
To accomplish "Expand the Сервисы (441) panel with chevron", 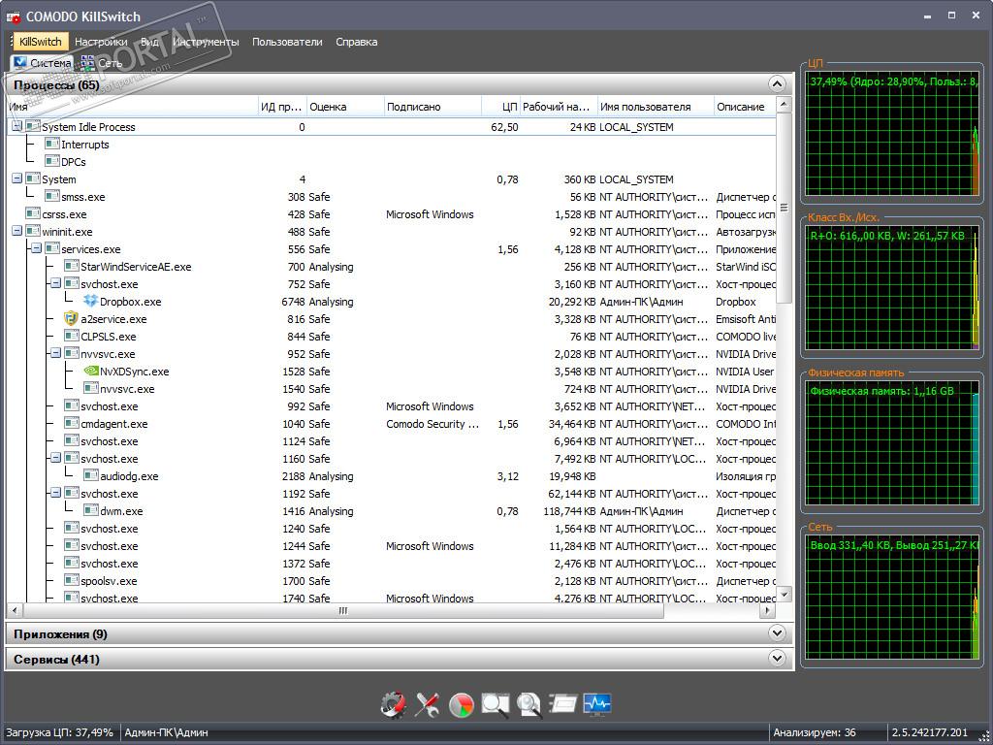I will 777,659.
